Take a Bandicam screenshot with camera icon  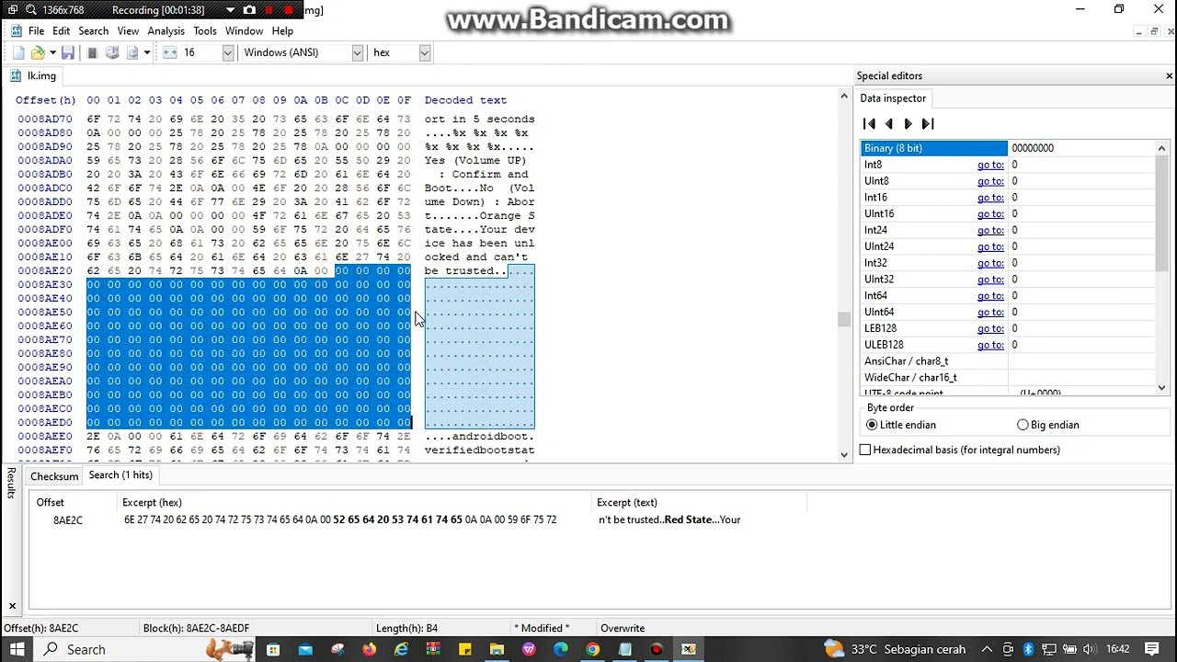pyautogui.click(x=249, y=10)
